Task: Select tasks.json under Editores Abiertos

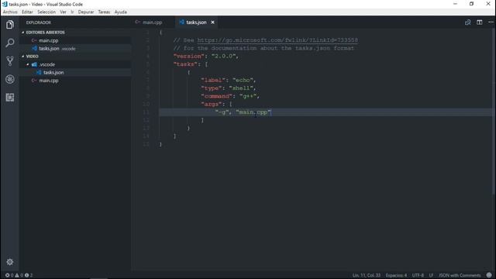Action: tap(49, 48)
